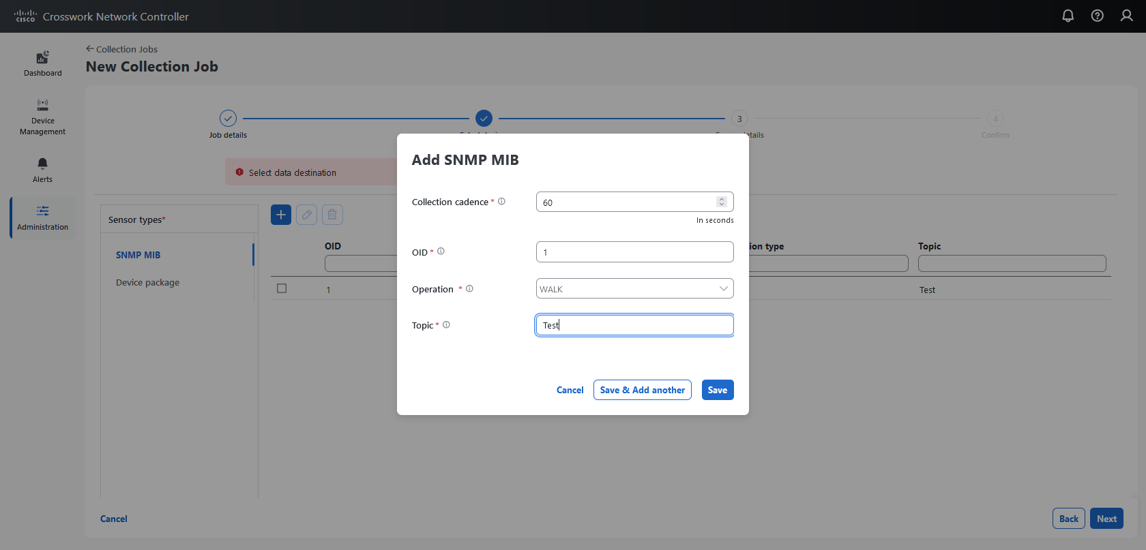The image size is (1146, 550).
Task: Open Administration in the sidebar
Action: (42, 217)
